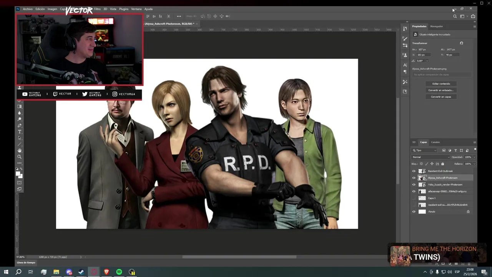Select the Pen tool

[20, 125]
